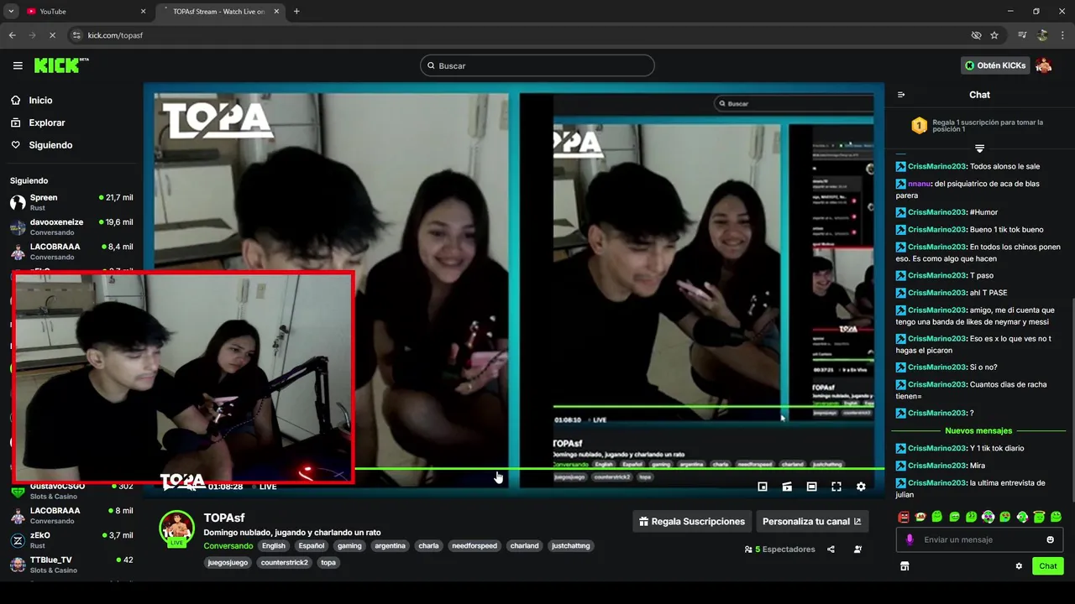1075x604 pixels.
Task: Open Chrome three-dot menu
Action: 1062,35
